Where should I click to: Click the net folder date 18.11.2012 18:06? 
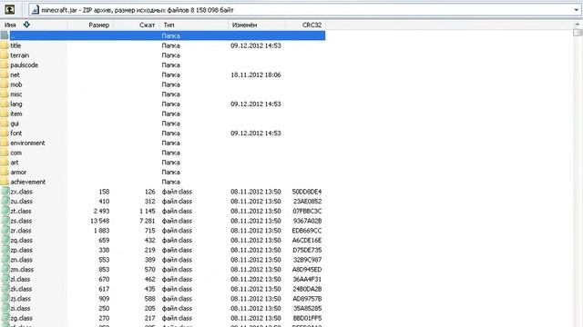tap(256, 74)
